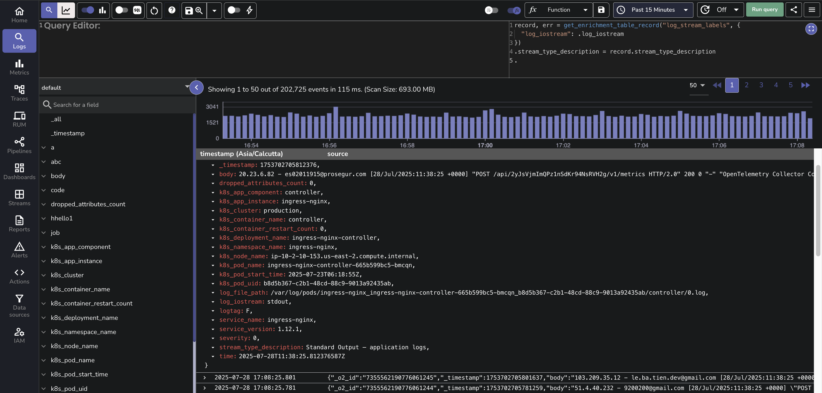822x393 pixels.
Task: Go to the Dashboards page
Action: [x=19, y=171]
